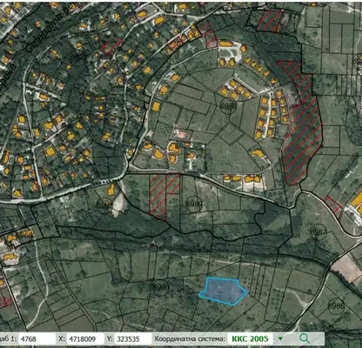Image resolution: width=362 pixels, height=348 pixels.
Task: Click the X coordinate field 4718009
Action: 85,338
